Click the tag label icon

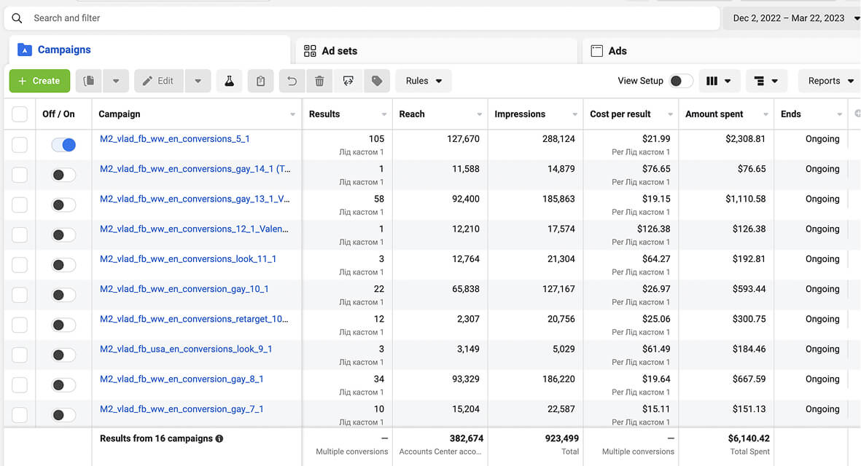(377, 81)
